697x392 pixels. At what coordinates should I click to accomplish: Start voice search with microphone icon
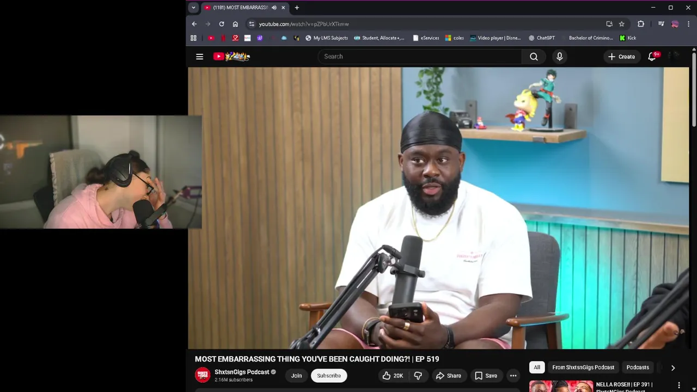click(559, 57)
